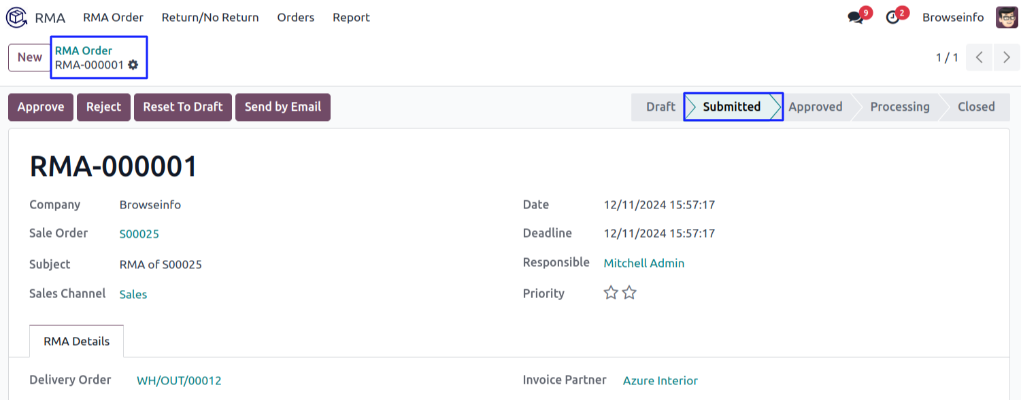1021x400 pixels.
Task: Open the gear actions menu beside RMA-000001
Action: [133, 65]
